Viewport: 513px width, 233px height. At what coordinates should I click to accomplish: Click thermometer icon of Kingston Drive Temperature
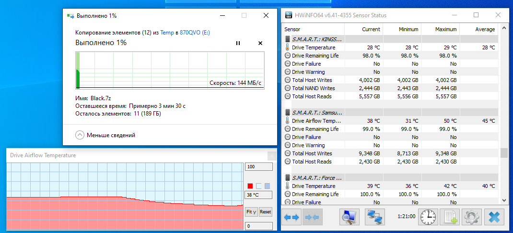[288, 47]
